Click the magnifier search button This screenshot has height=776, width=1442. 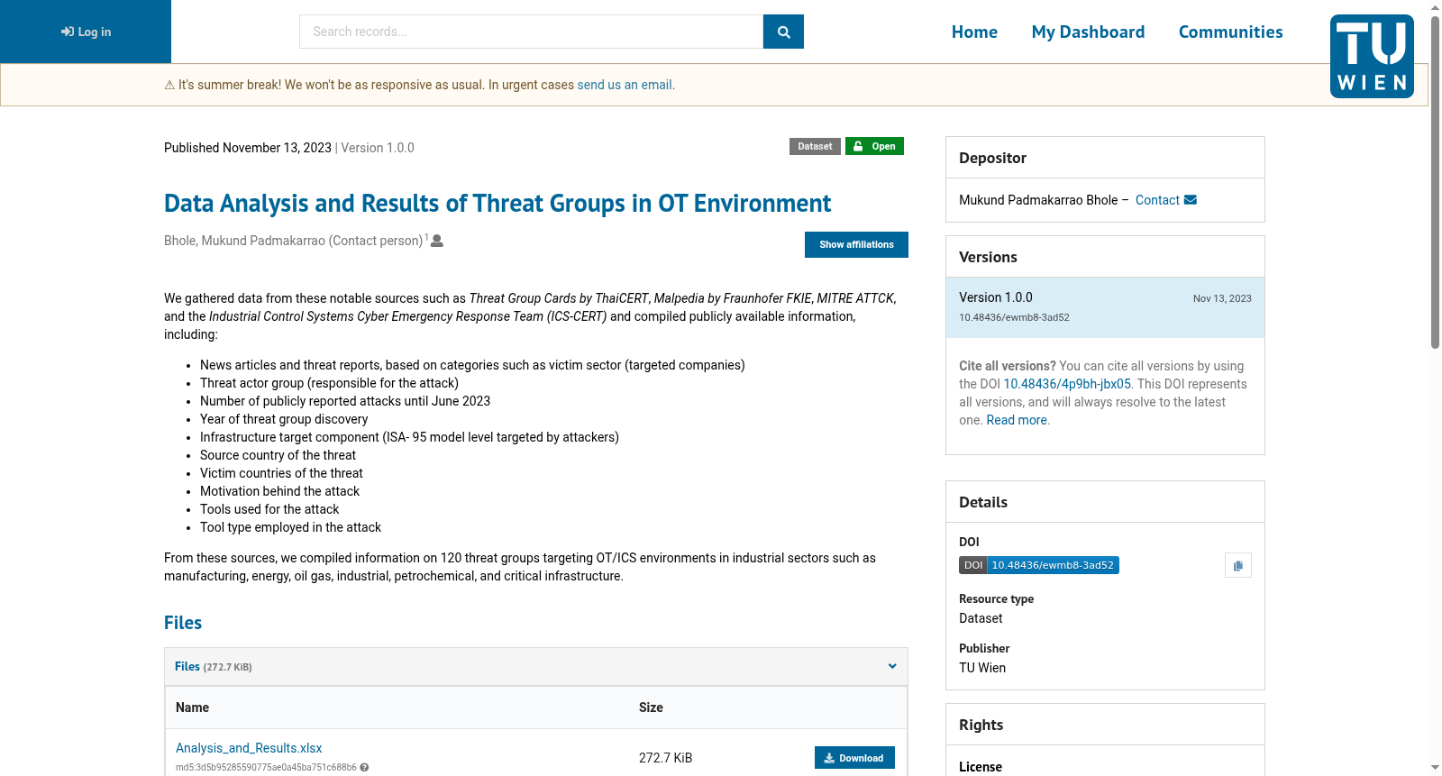click(783, 32)
